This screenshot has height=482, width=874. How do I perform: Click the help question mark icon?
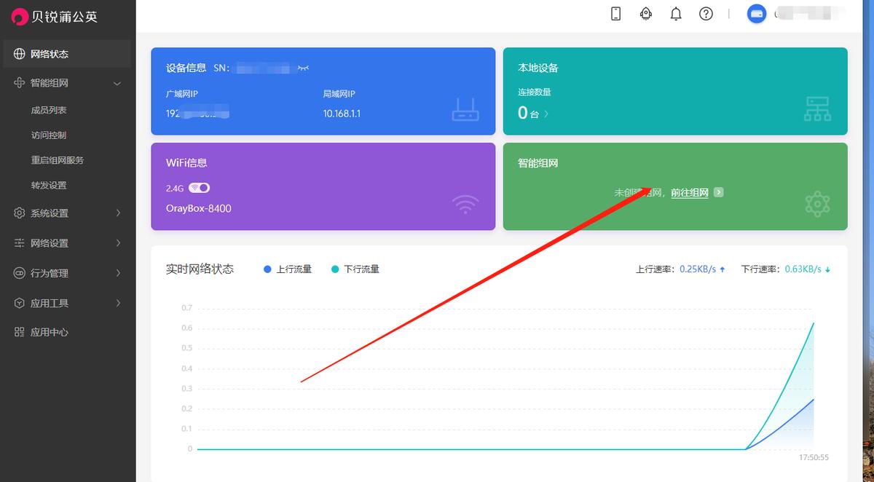click(x=705, y=13)
